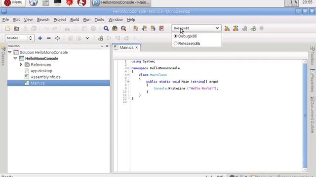Open the Tools menu

point(99,20)
